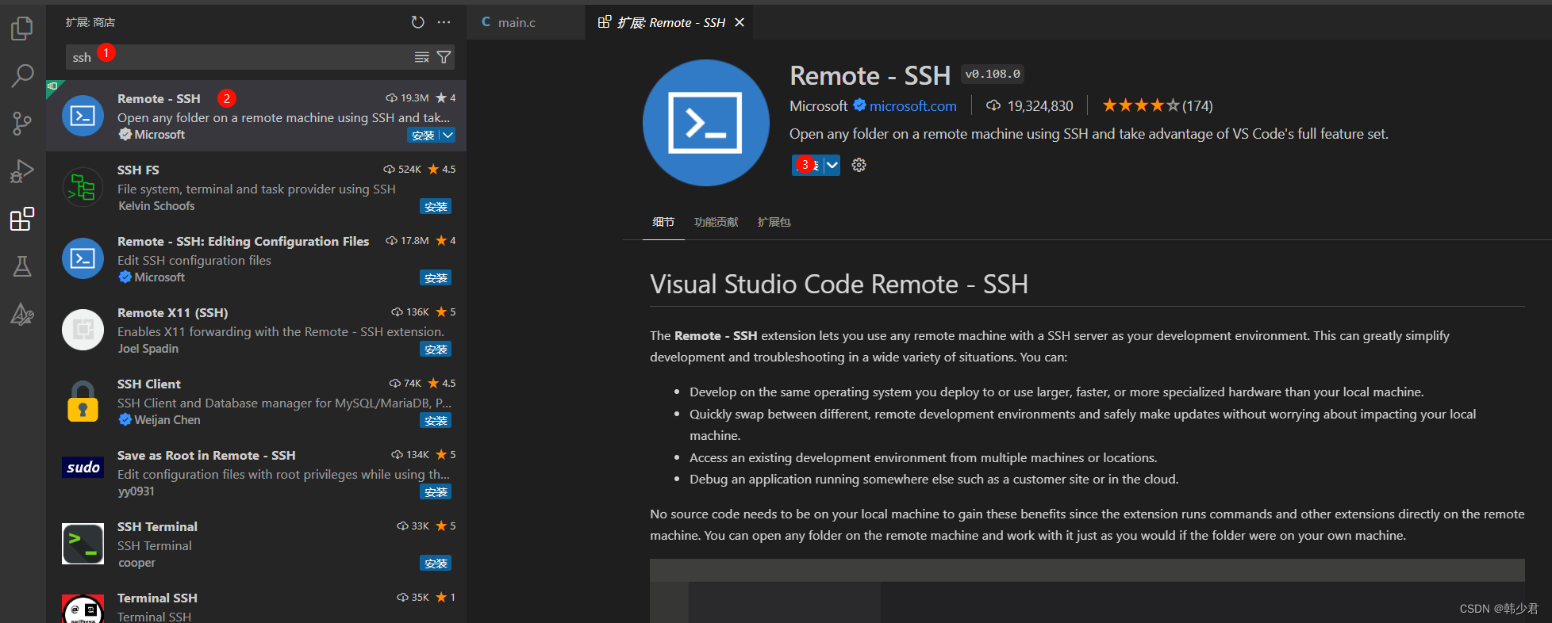Open the last activity bar icon below Testing
Viewport: 1552px width, 623px height.
(x=22, y=314)
